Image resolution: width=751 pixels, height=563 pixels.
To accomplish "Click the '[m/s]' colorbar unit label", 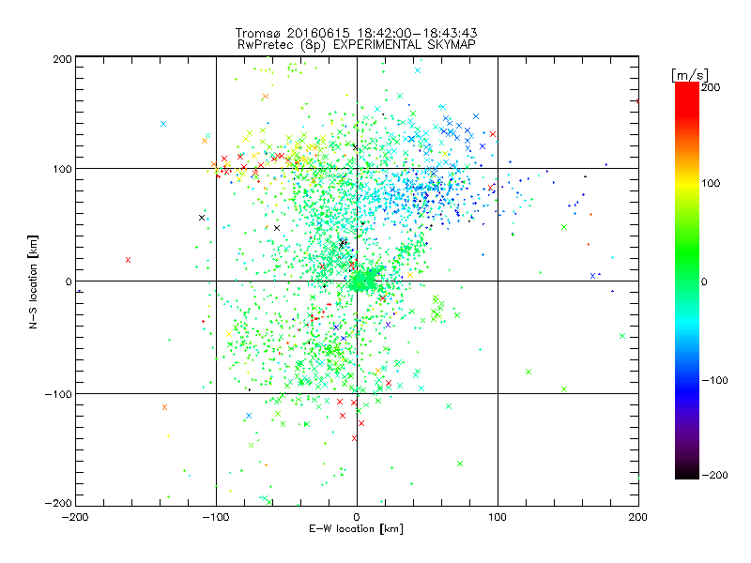I will click(690, 75).
